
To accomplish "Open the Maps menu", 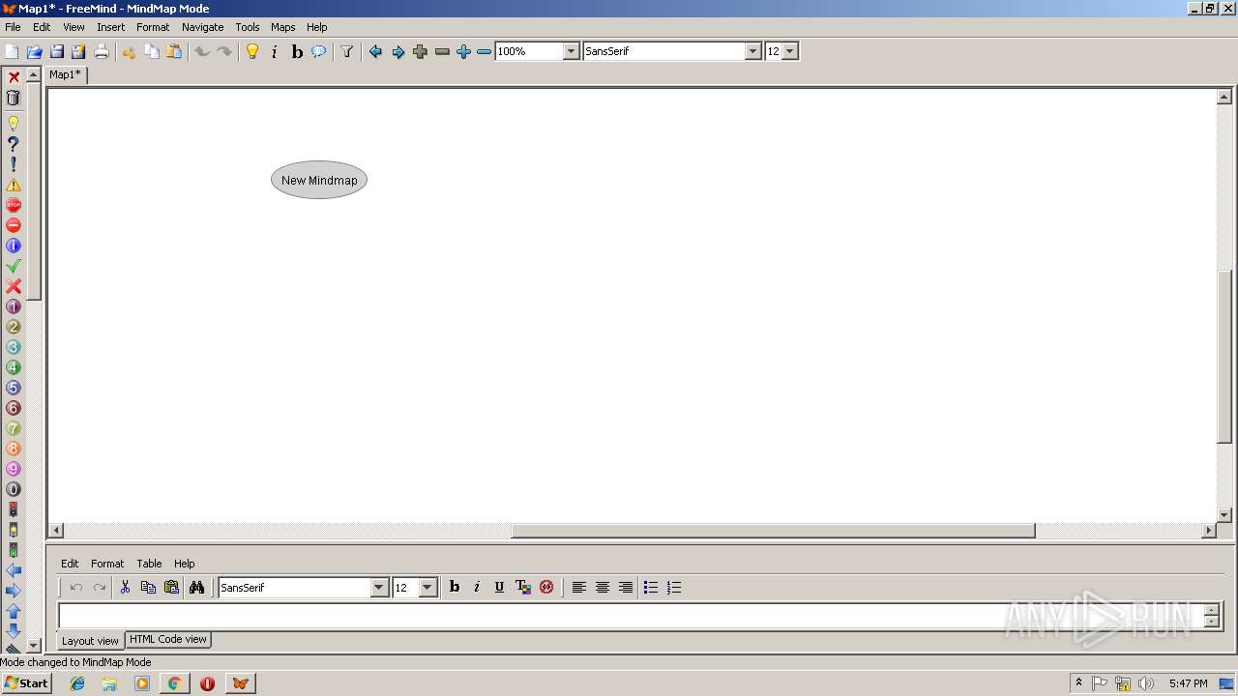I will pyautogui.click(x=282, y=27).
